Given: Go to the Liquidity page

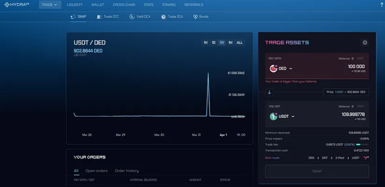Looking at the screenshot, I should 75,5.
